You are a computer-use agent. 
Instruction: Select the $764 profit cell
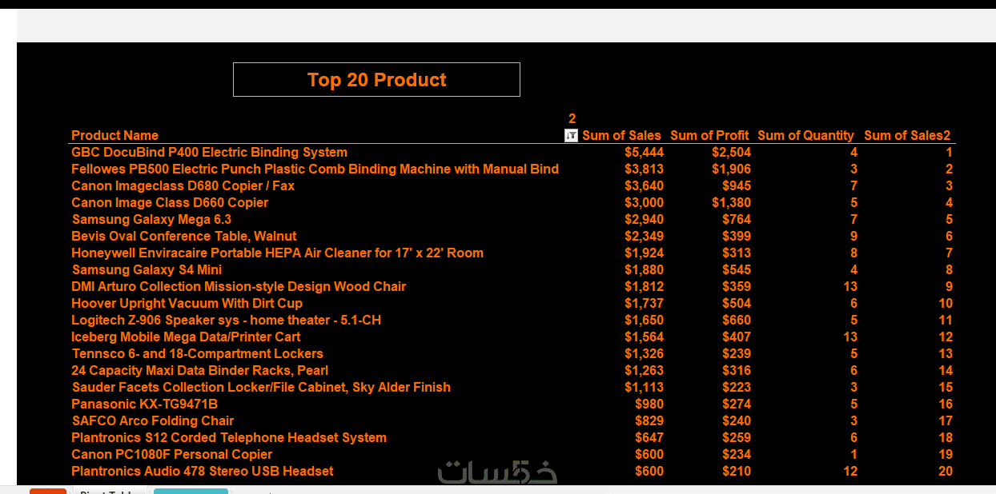pos(737,220)
